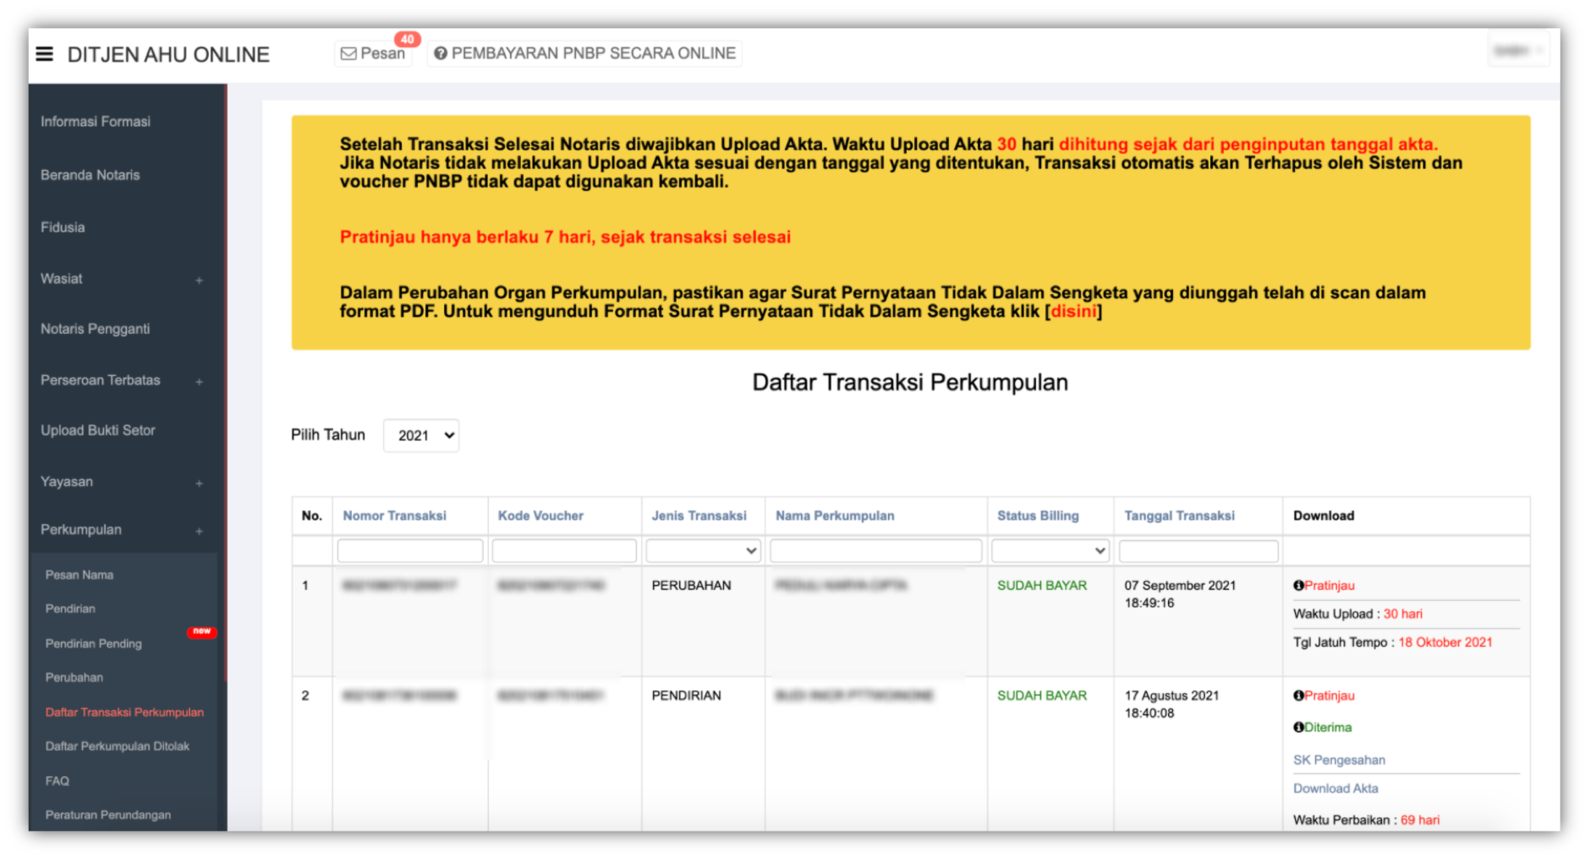Click the Download Akta link
The width and height of the screenshot is (1585, 857).
(1335, 789)
